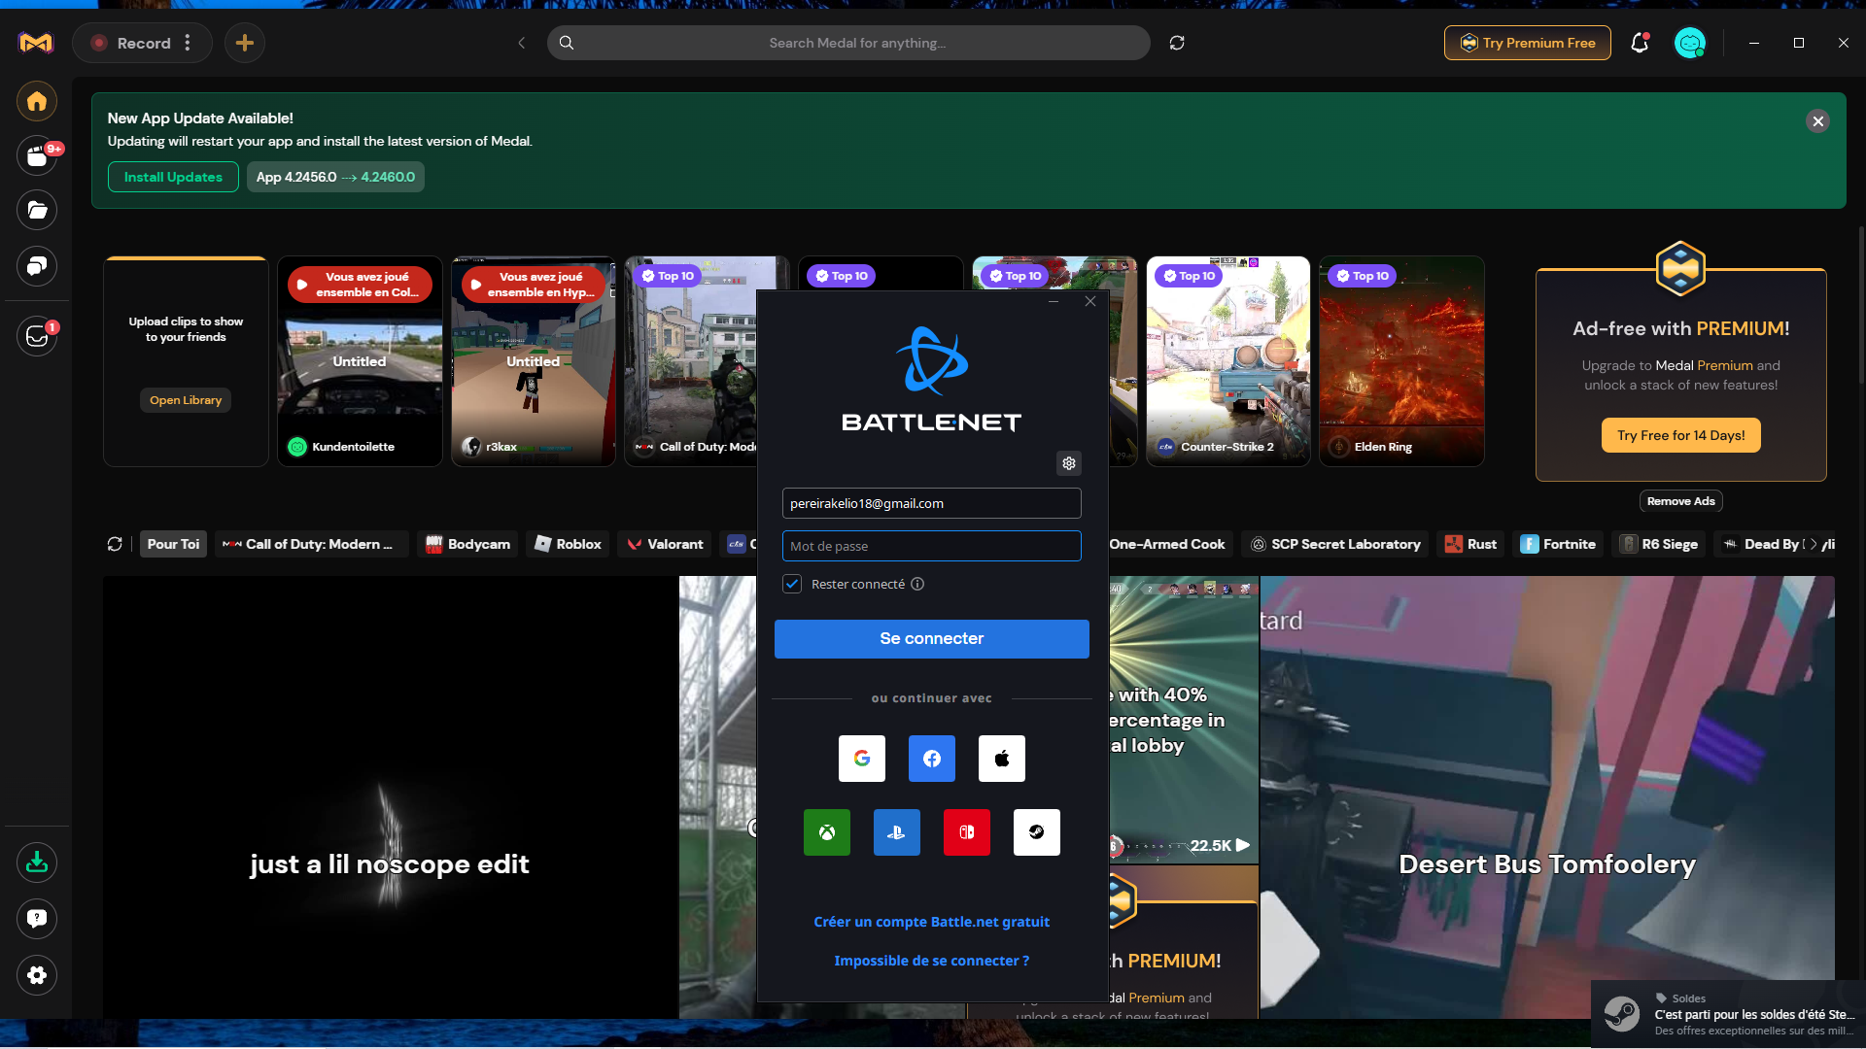This screenshot has height=1049, width=1866.
Task: Click the Mot de passe field
Action: (932, 546)
